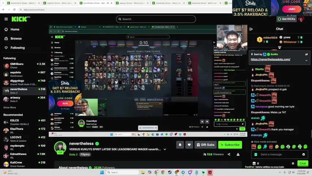The height and width of the screenshot is (176, 312).
Task: Show hidden system tray icons
Action: click(280, 172)
